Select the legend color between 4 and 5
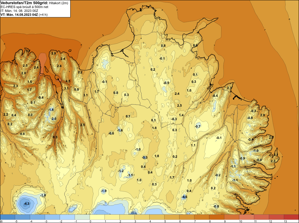The height and width of the screenshot is (223, 299). [x=157, y=217]
